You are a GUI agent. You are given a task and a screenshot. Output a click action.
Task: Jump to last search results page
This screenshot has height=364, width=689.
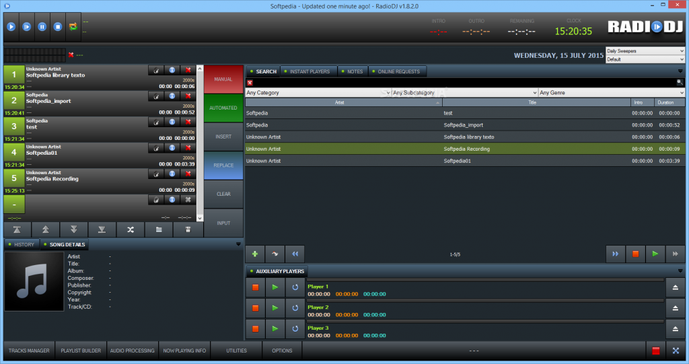[676, 254]
